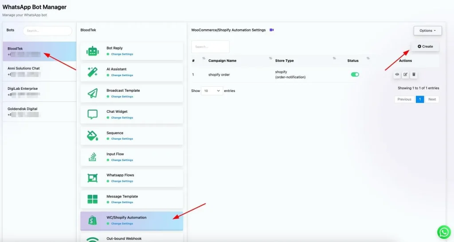Select page 1 in pagination
The width and height of the screenshot is (454, 242).
tap(420, 100)
